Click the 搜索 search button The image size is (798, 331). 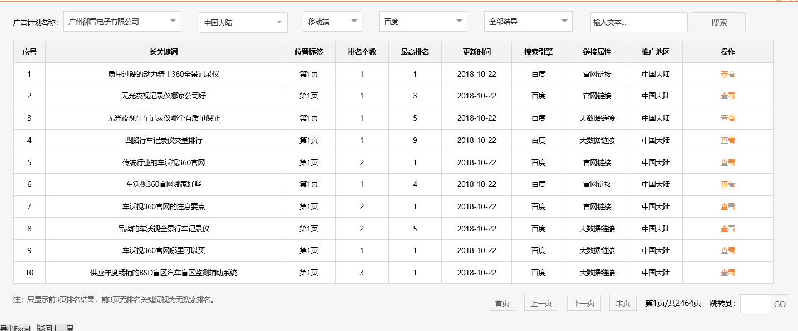tap(718, 22)
